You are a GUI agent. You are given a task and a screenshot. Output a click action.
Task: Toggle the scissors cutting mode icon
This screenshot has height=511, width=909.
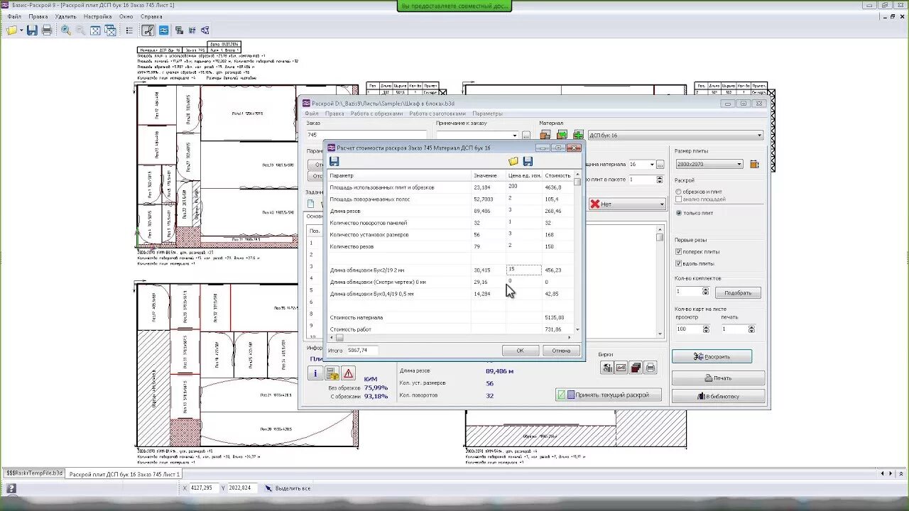[148, 31]
